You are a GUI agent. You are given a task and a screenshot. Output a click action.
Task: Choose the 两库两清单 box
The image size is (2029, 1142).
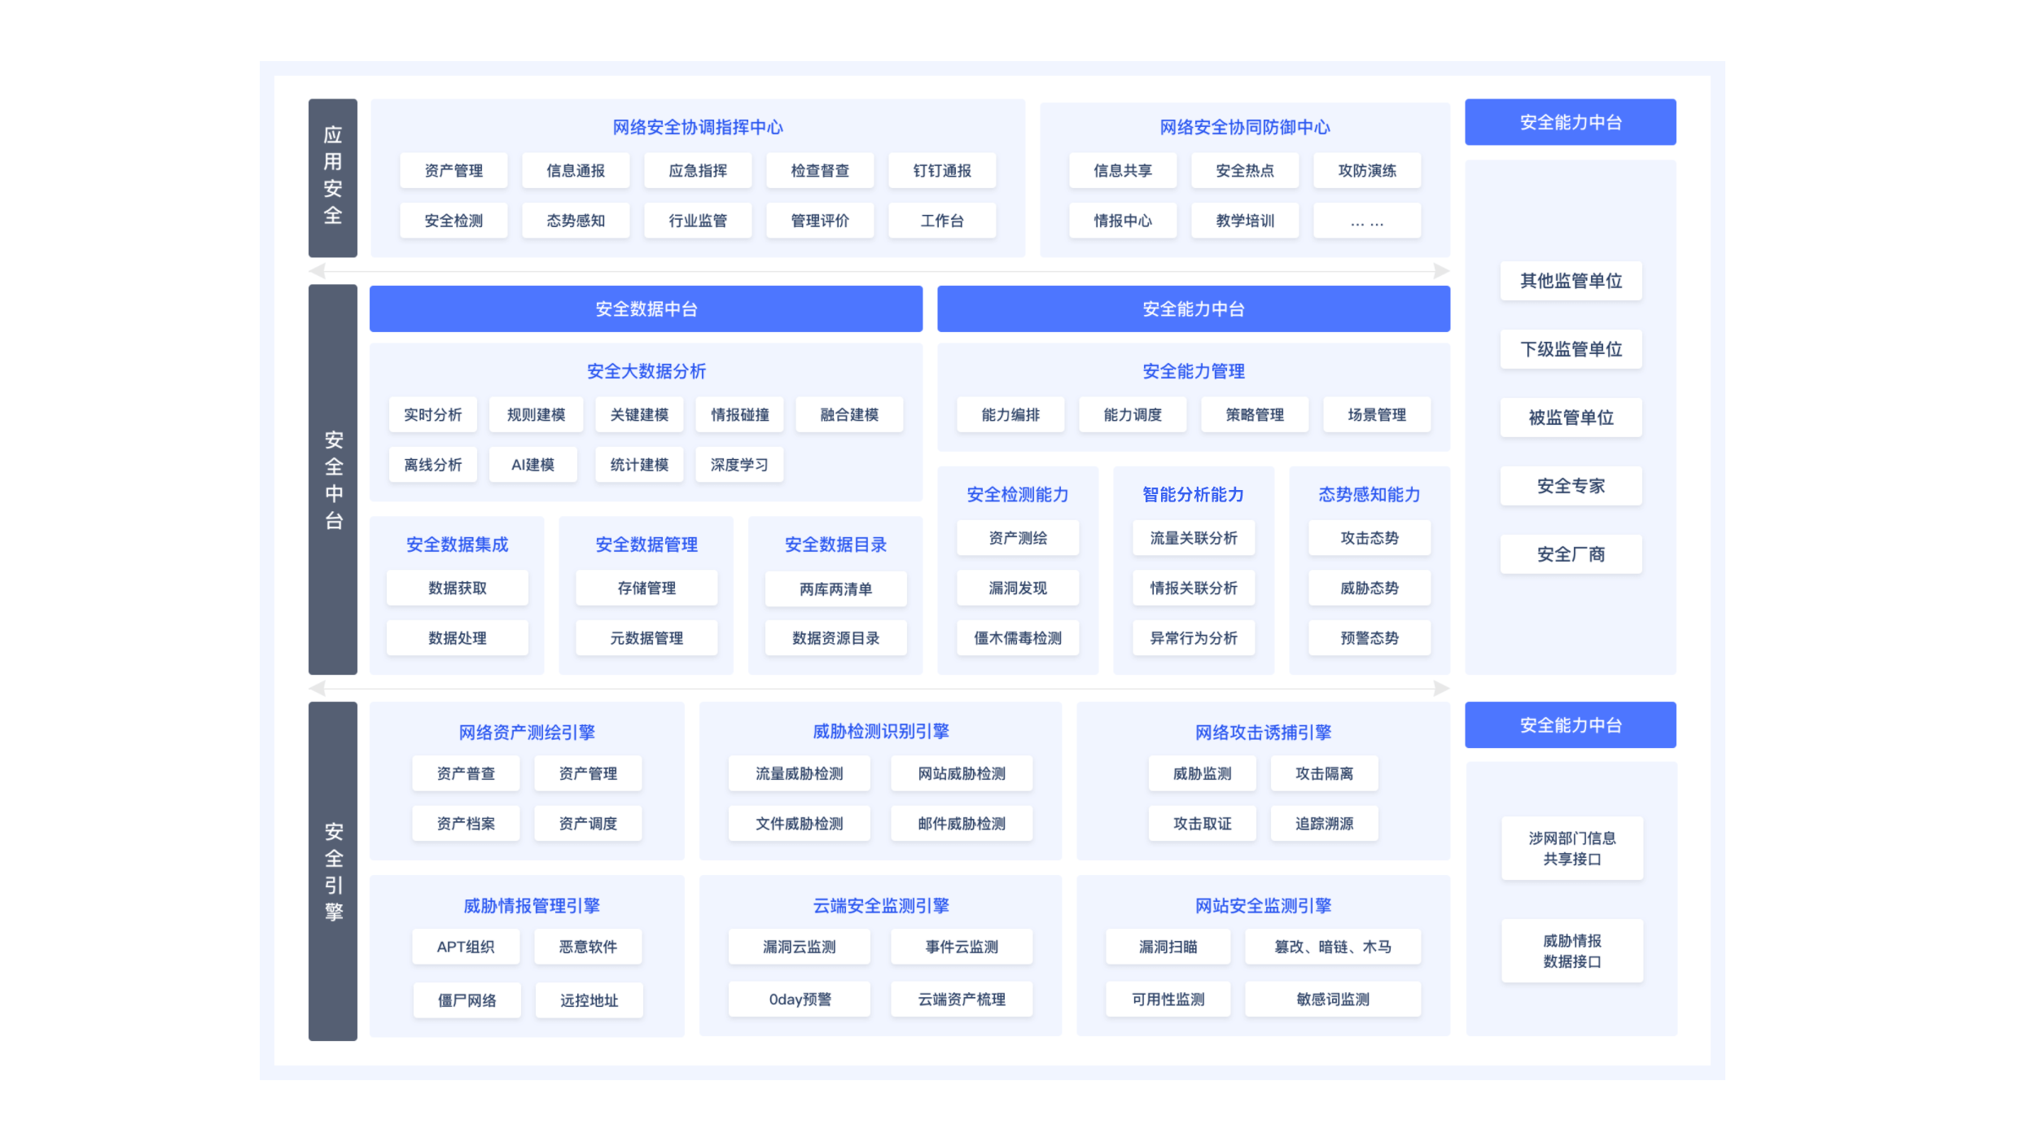coord(835,589)
